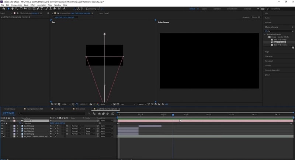Viewport: 295px width, 160px height.
Task: Select the Rectangle shape tool
Action: click(x=34, y=8)
